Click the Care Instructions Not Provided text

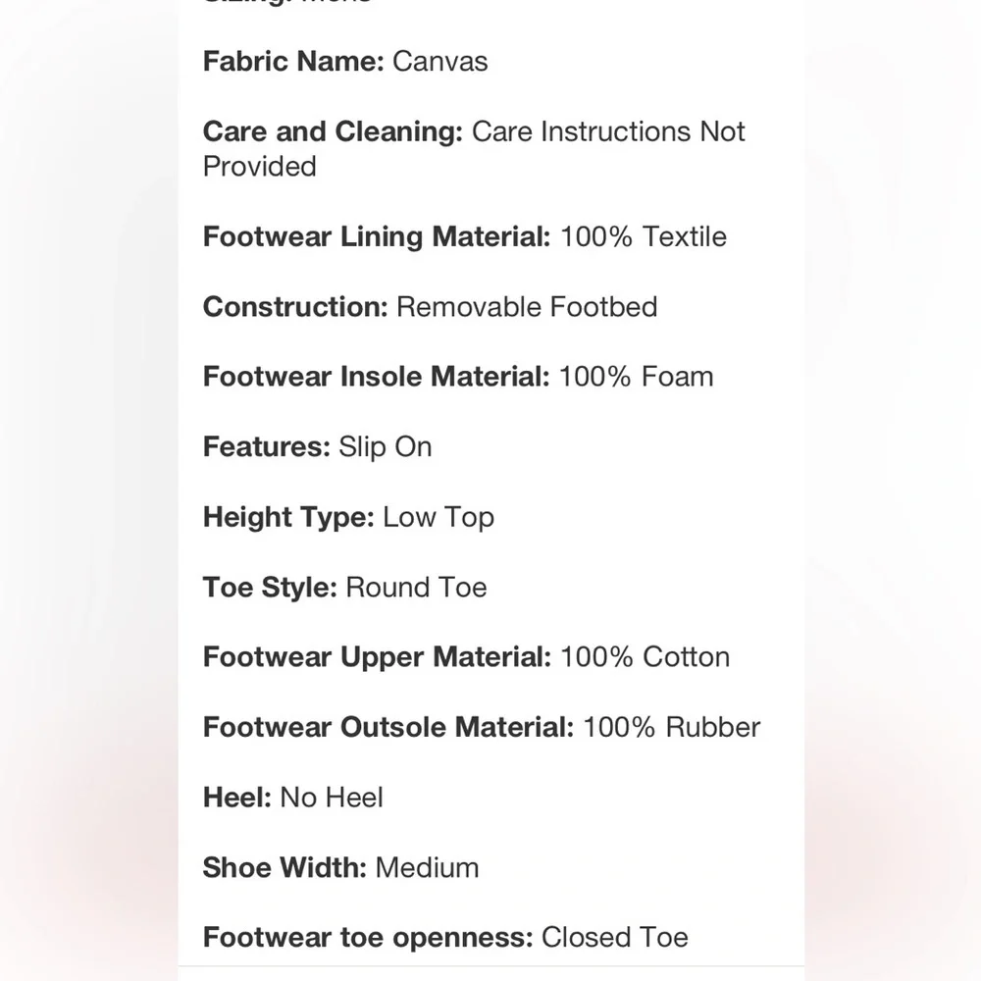(474, 149)
